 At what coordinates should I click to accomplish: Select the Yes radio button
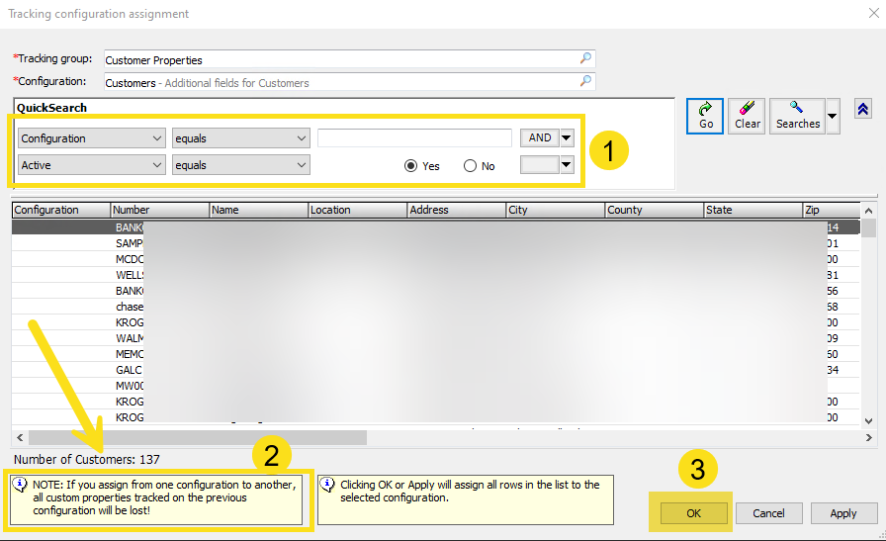coord(410,165)
